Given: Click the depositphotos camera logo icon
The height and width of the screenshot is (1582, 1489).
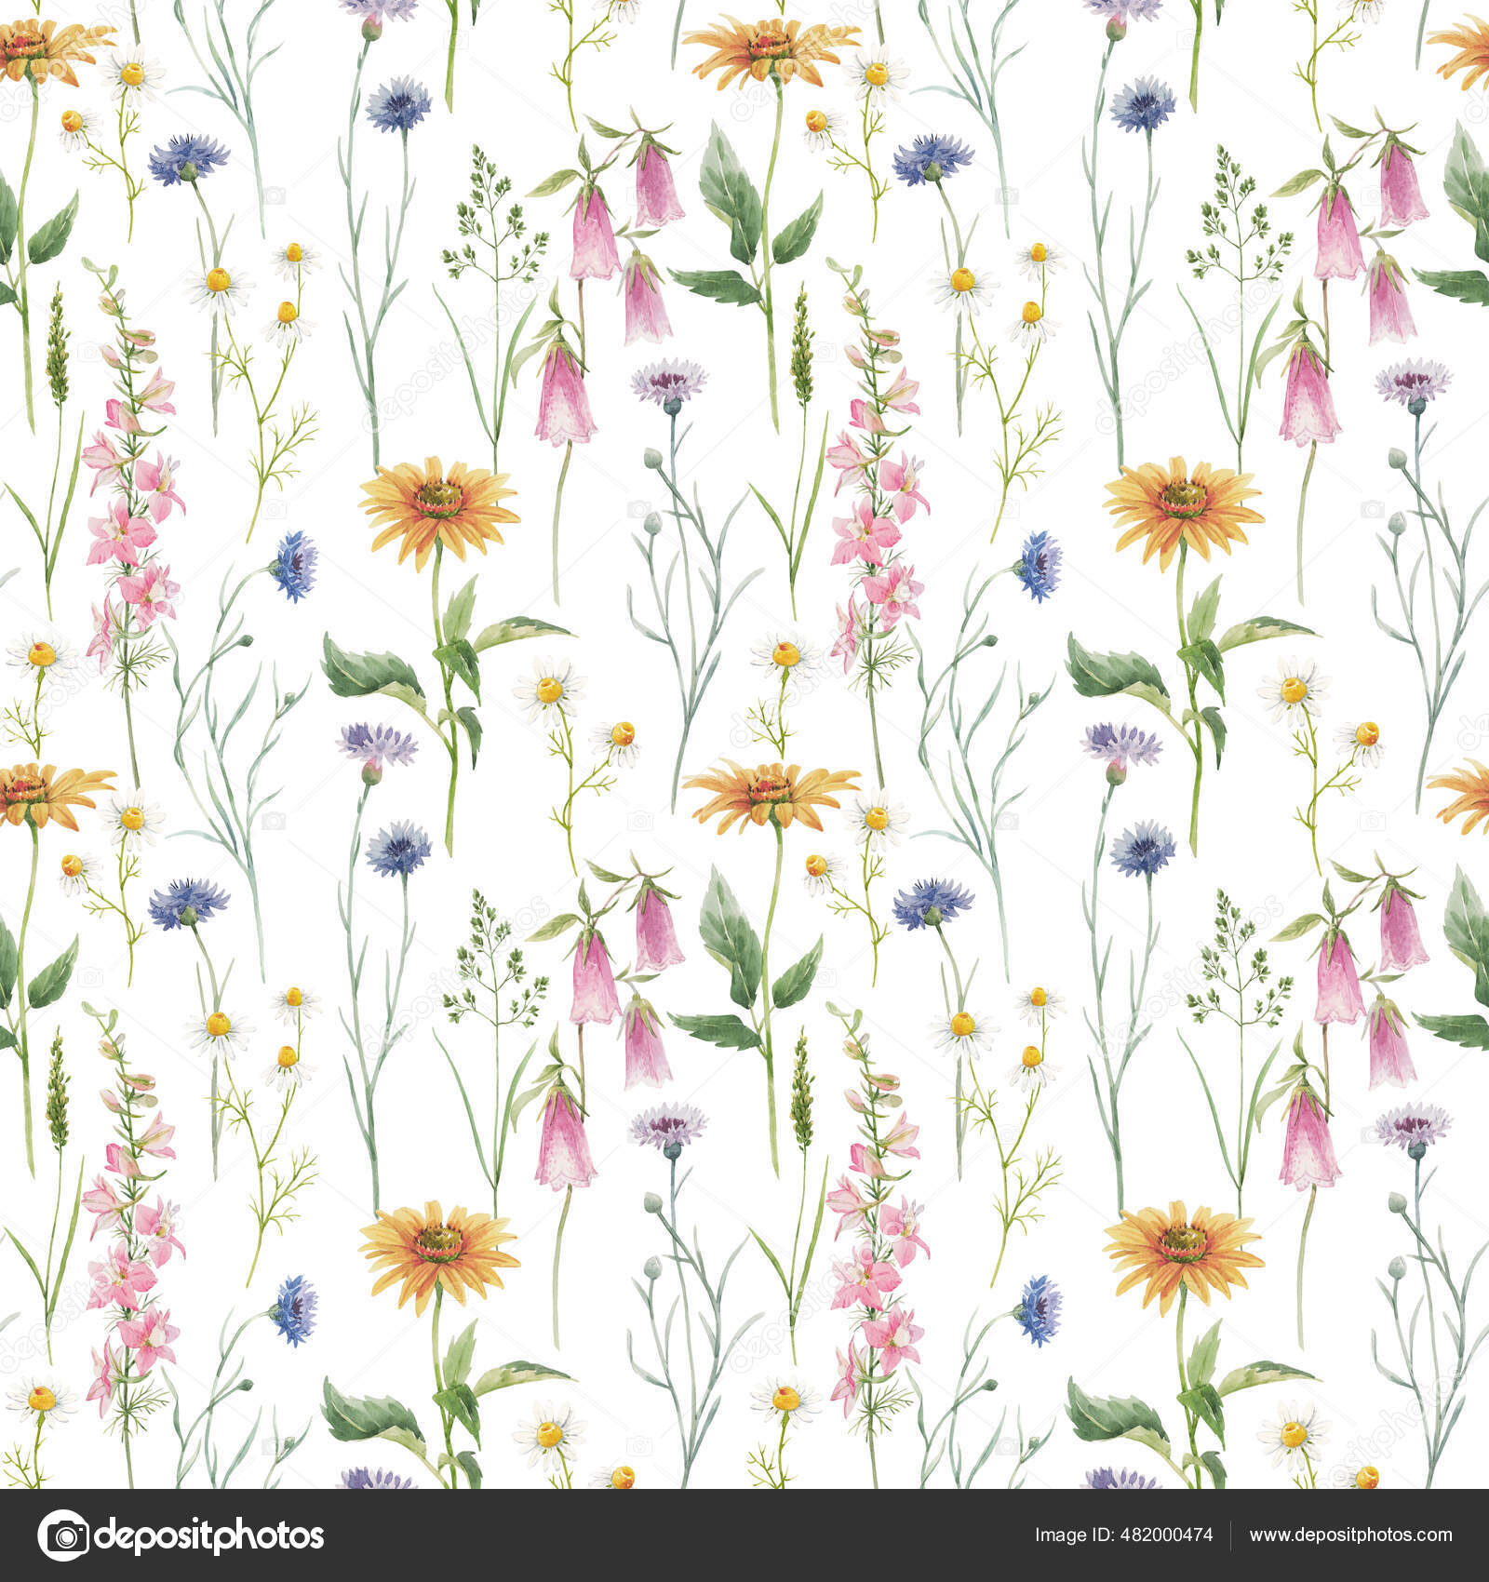Looking at the screenshot, I should pyautogui.click(x=63, y=1535).
